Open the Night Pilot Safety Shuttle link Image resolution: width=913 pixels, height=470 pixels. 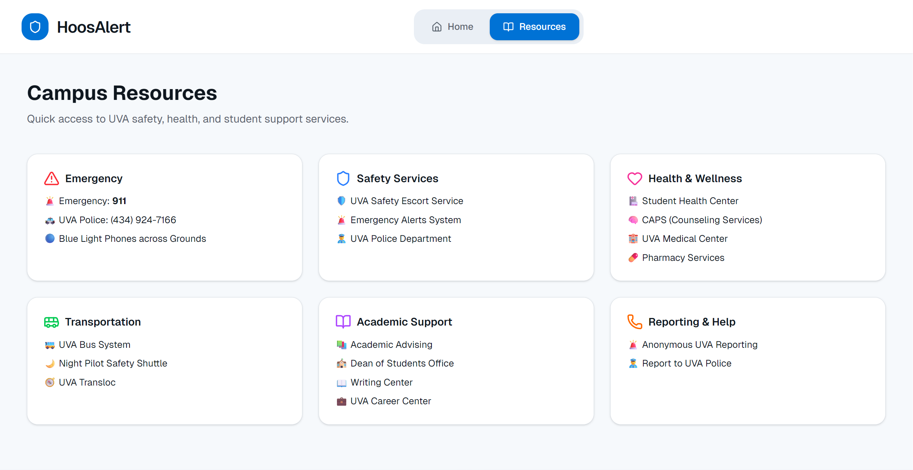coord(113,364)
